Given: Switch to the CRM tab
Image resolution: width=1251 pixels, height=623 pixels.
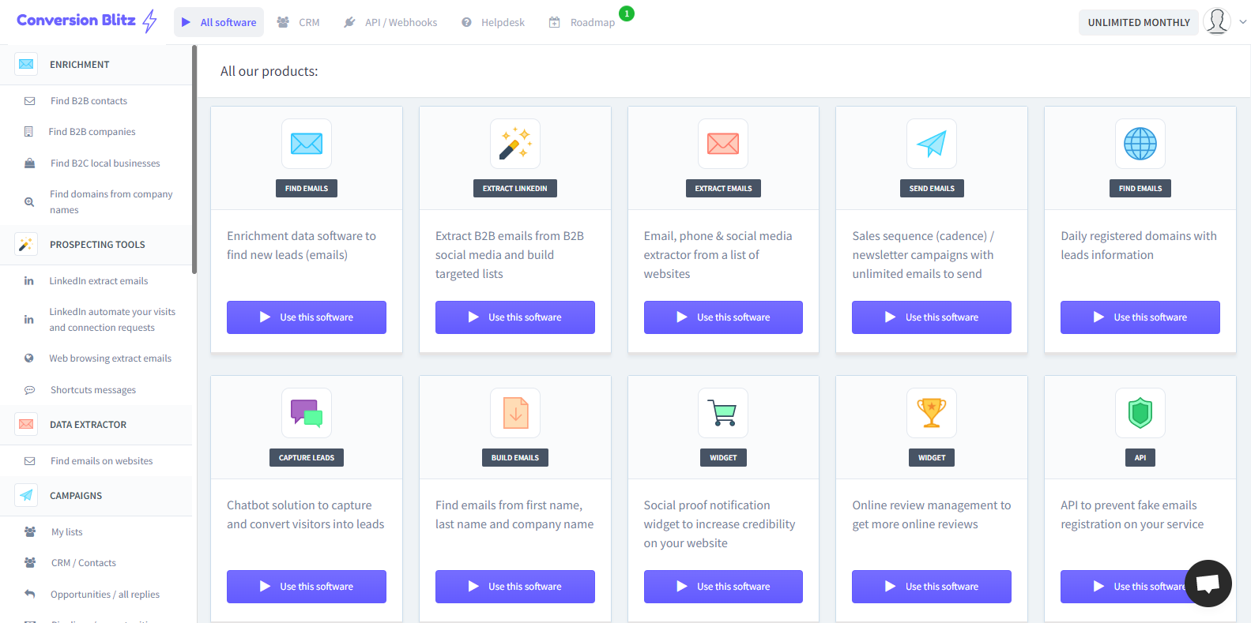Looking at the screenshot, I should click(x=298, y=22).
